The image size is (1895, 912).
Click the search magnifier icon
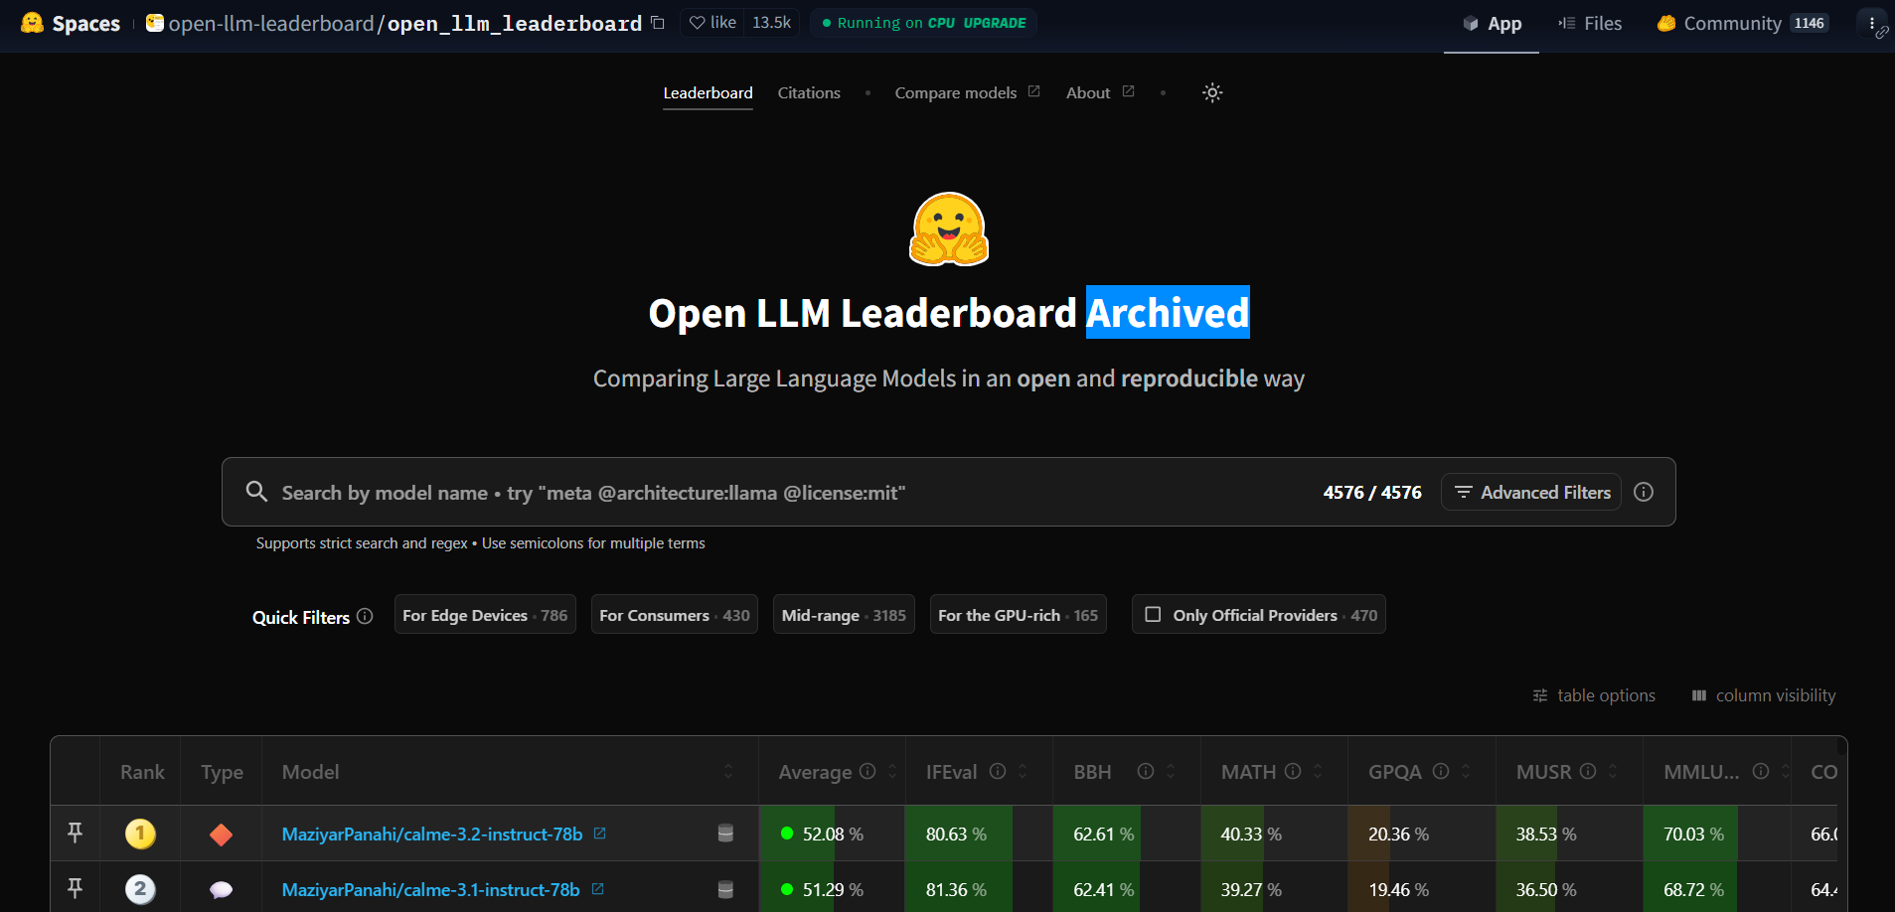(256, 492)
